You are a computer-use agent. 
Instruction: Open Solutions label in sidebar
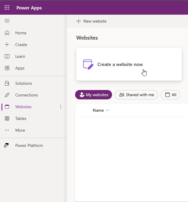23,83
